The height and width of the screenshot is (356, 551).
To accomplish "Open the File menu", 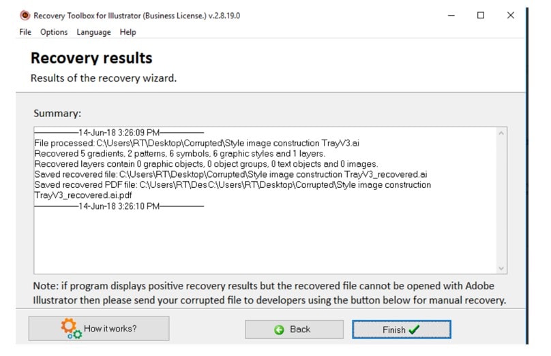I will 25,32.
